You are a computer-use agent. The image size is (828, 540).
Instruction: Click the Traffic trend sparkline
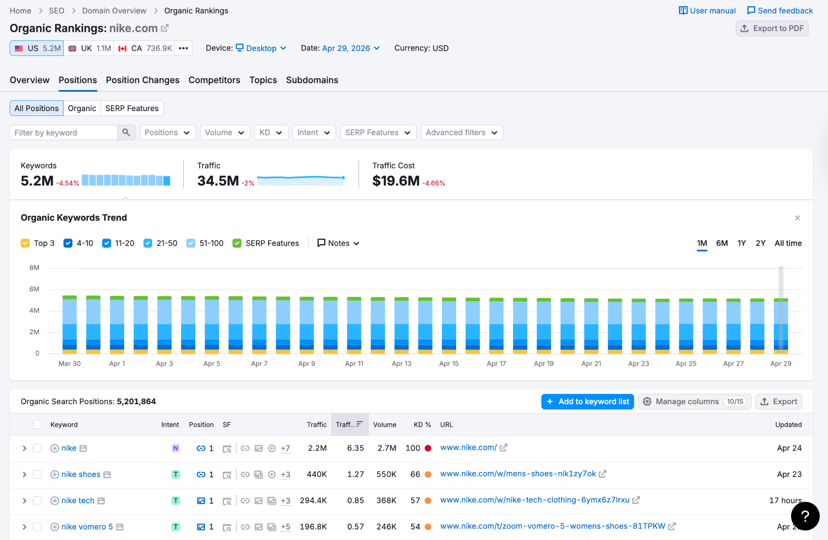301,180
